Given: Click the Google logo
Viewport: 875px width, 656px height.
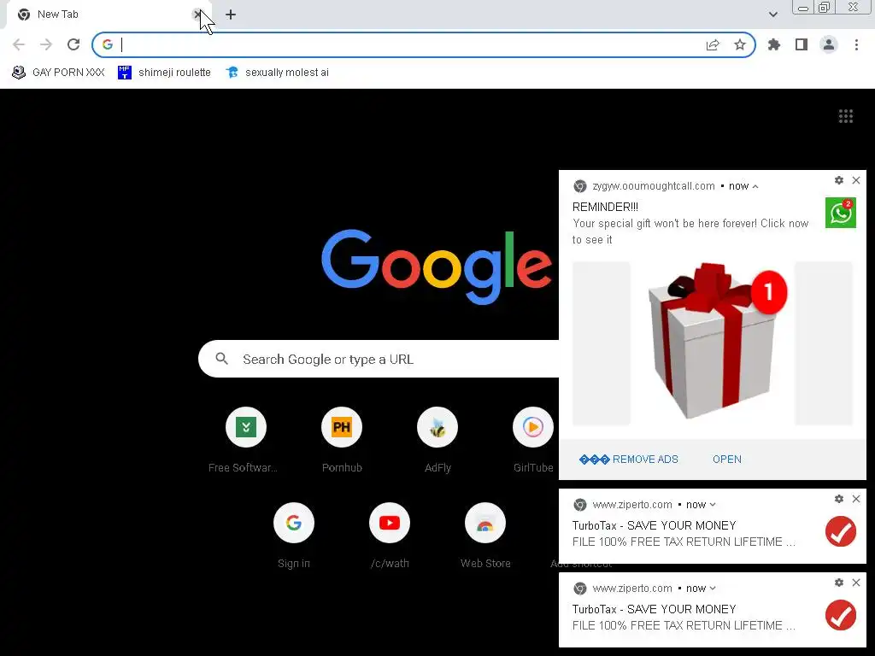Looking at the screenshot, I should 437,266.
